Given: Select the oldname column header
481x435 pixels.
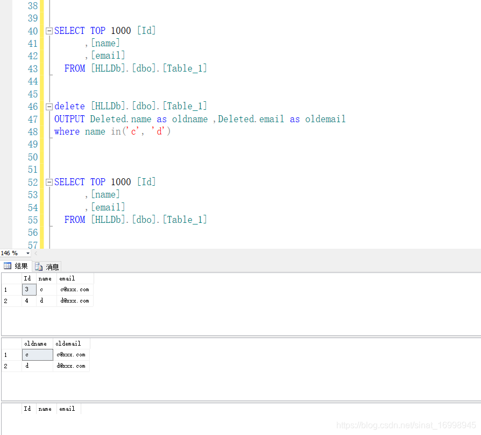Looking at the screenshot, I should pos(36,343).
